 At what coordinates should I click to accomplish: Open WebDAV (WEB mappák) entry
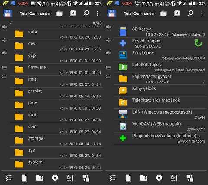160,127
